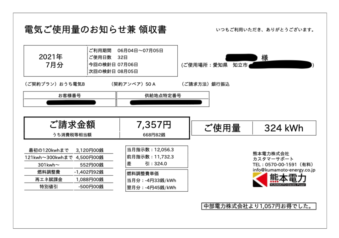
Task: Select the title 電気ご使用量のお知らせ兼 領収書
Action: click(95, 30)
